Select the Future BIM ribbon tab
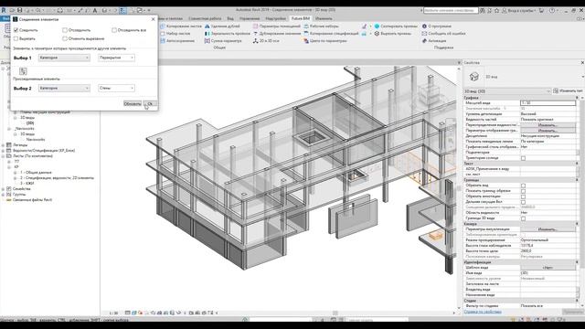Viewport: 585px width, 329px height. point(301,18)
